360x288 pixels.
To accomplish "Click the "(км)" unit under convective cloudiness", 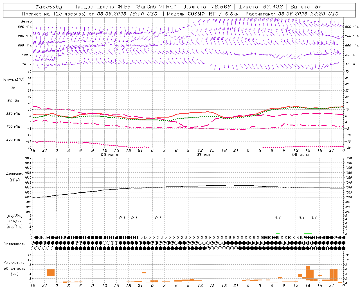I will pyautogui.click(x=15, y=274).
